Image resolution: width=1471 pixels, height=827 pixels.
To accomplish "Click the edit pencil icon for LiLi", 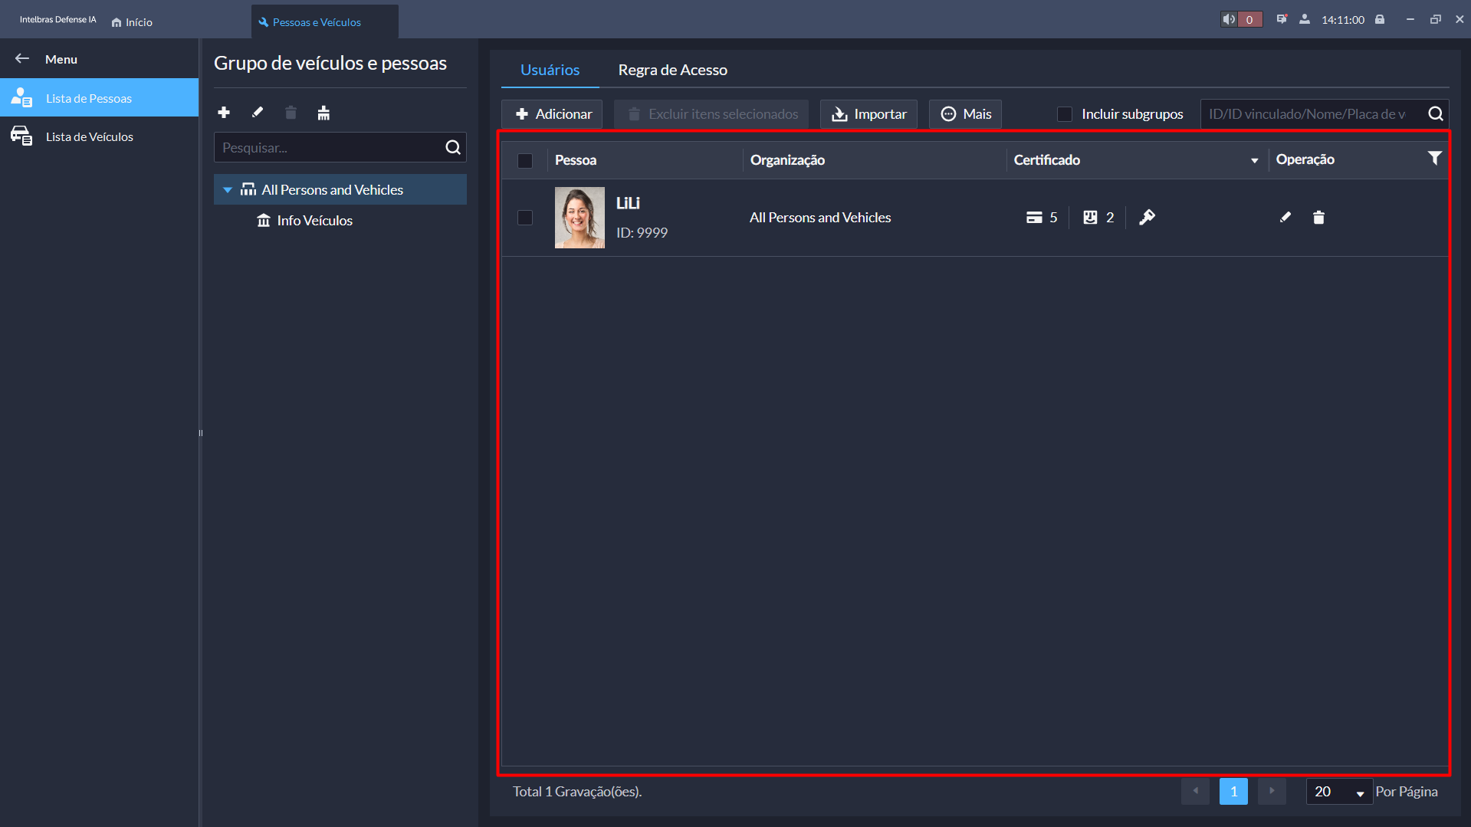I will pos(1285,218).
